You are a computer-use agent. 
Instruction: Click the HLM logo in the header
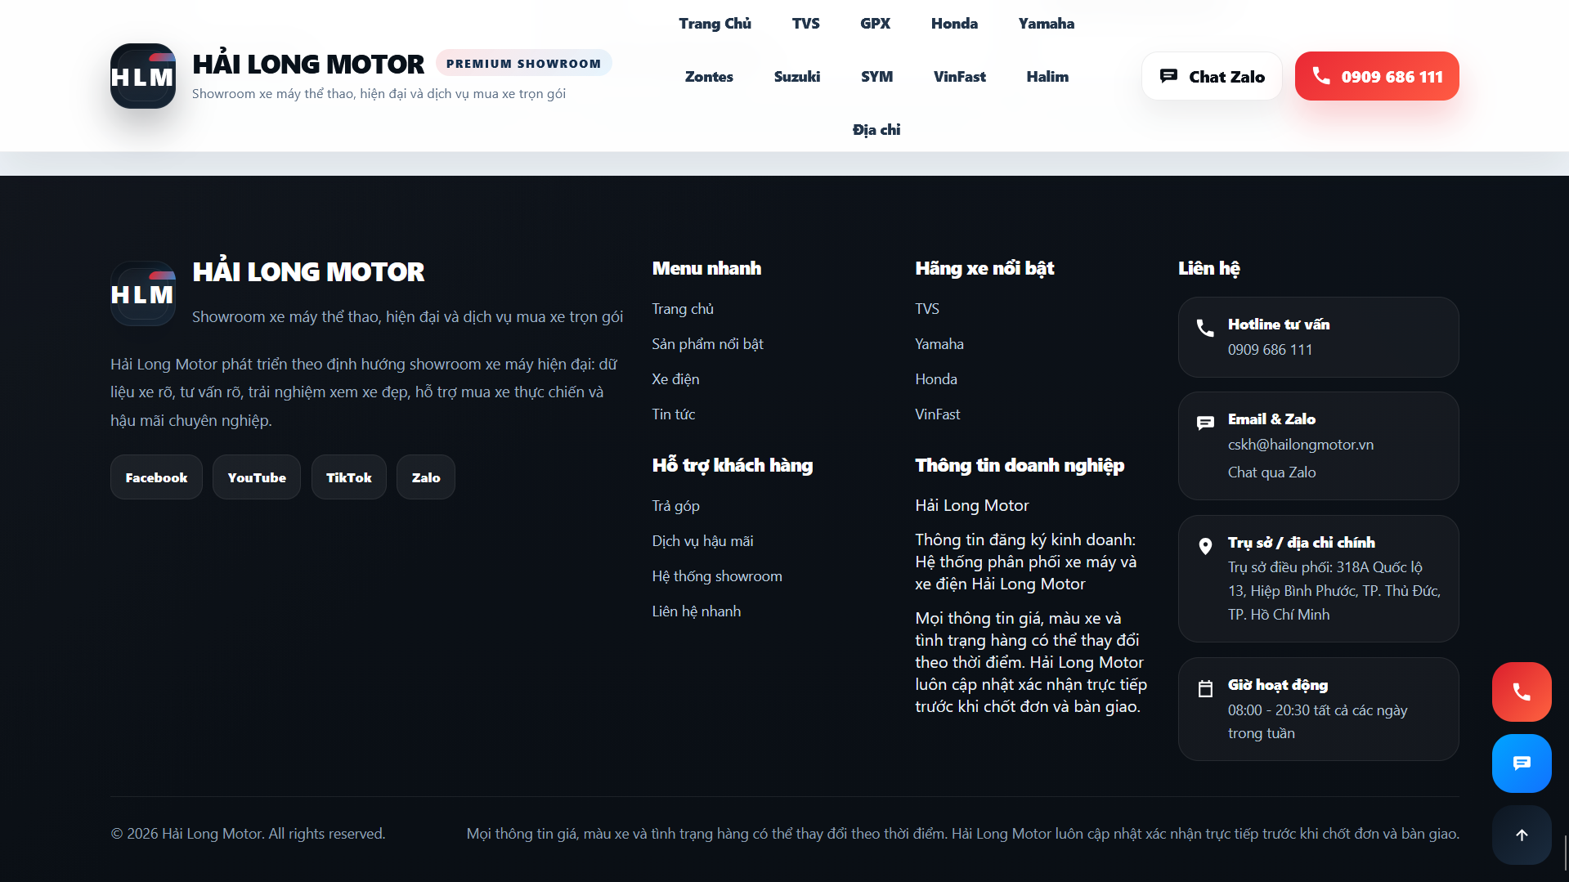pos(142,75)
